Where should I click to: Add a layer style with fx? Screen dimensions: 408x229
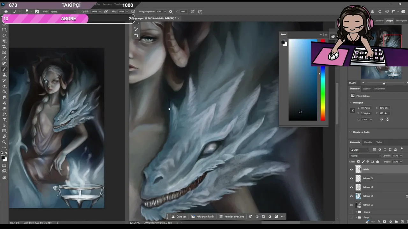tap(379, 222)
